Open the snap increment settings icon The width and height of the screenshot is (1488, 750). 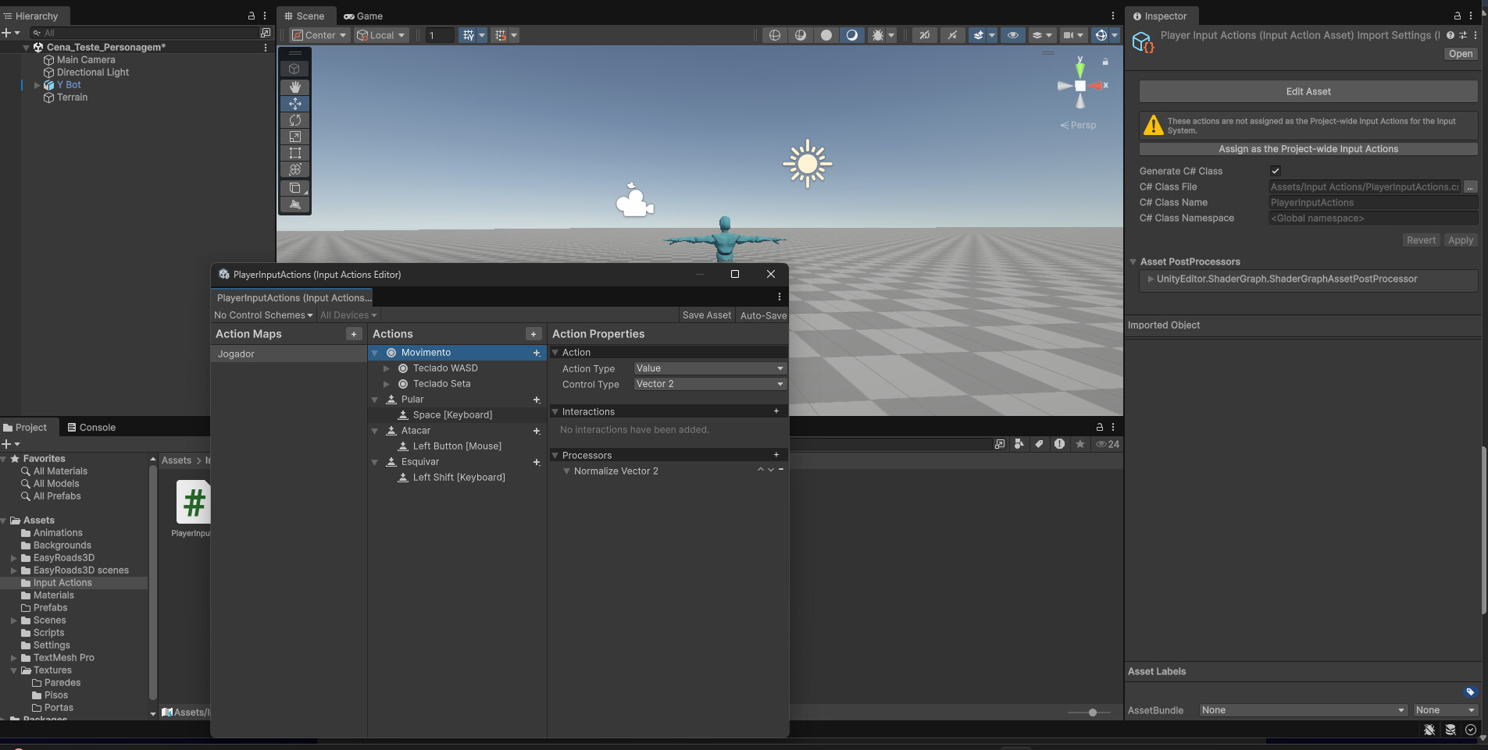point(501,35)
